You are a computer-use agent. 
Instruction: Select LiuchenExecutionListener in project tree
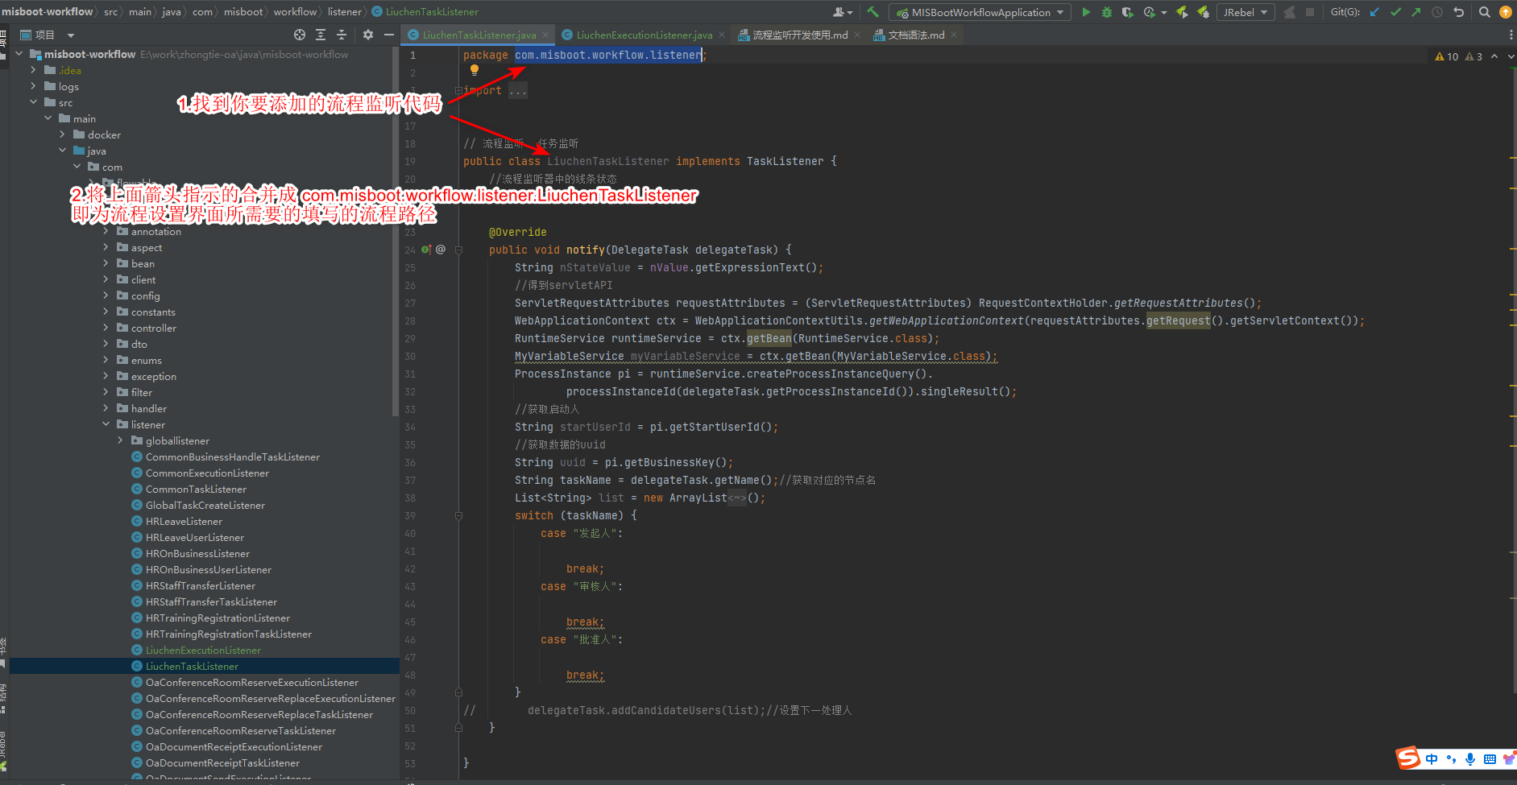[203, 650]
